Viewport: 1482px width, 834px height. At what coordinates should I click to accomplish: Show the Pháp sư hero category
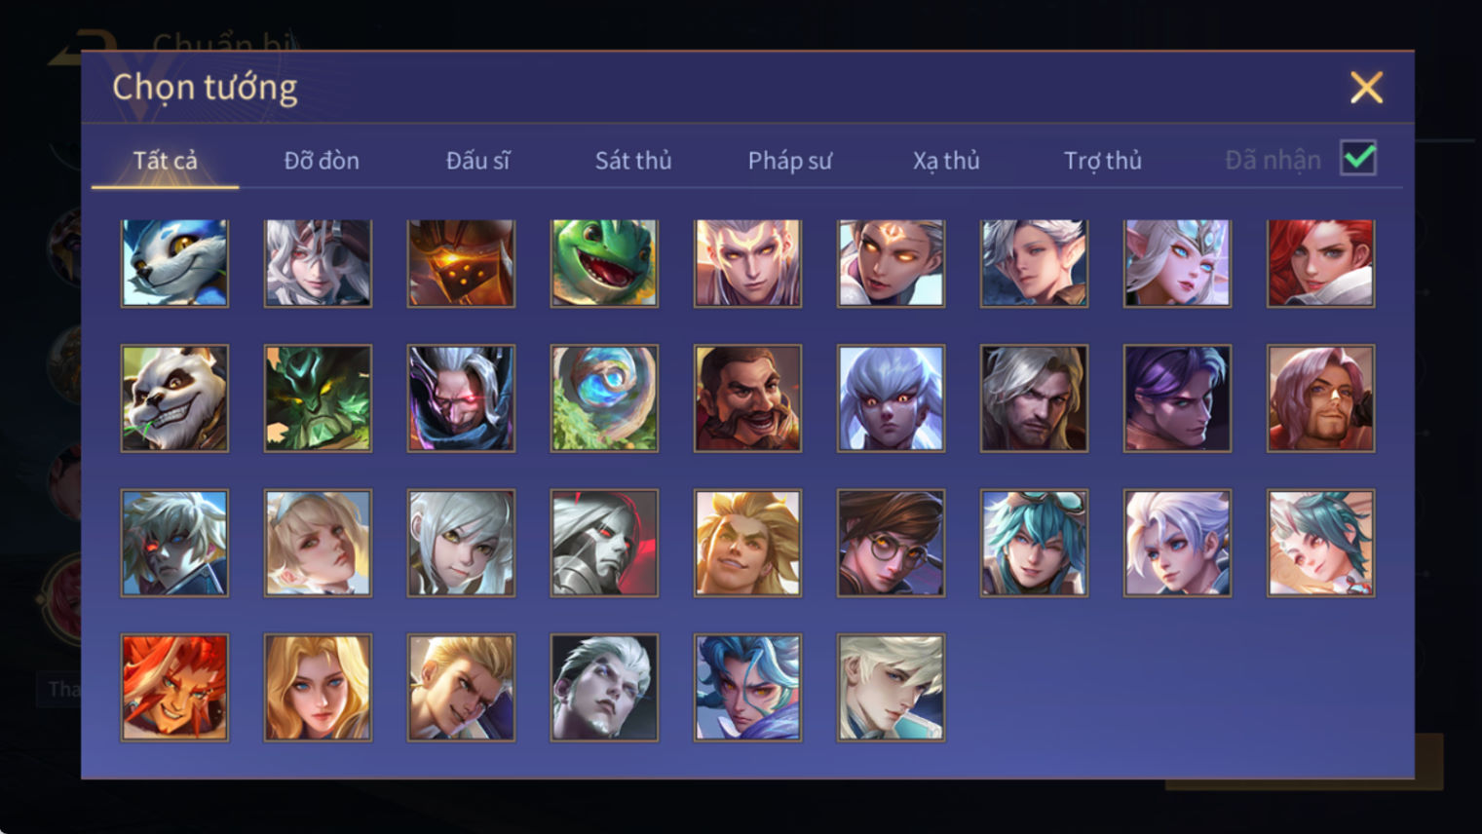[790, 160]
